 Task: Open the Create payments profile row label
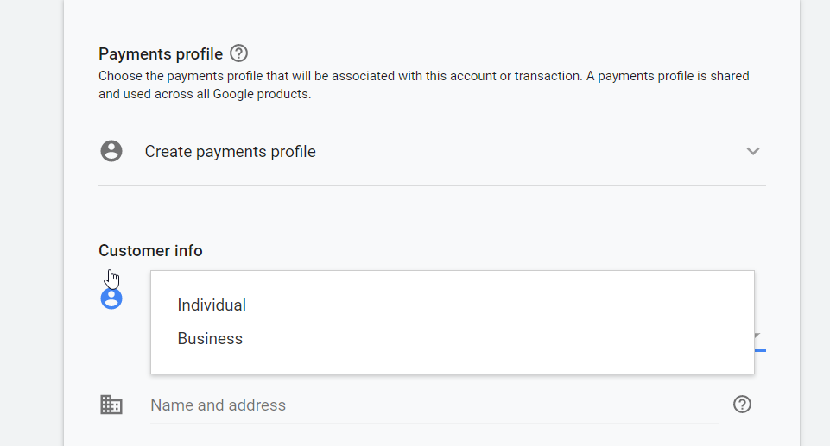(230, 152)
